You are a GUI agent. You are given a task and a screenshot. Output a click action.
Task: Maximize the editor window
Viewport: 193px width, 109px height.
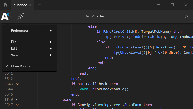click(172, 5)
